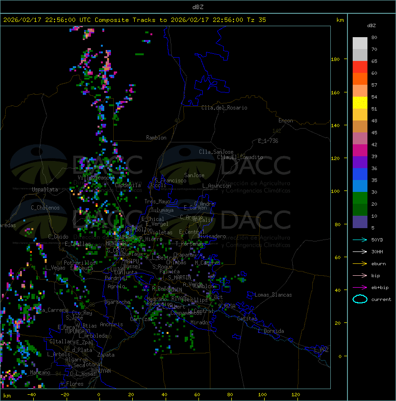Click the Tulumaya place label
Viewport: 396px width, 401px height.
(x=162, y=210)
